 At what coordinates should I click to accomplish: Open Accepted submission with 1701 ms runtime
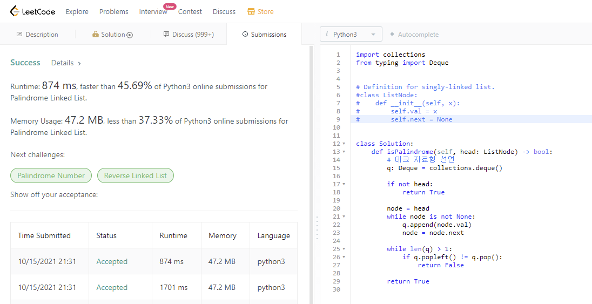point(112,287)
